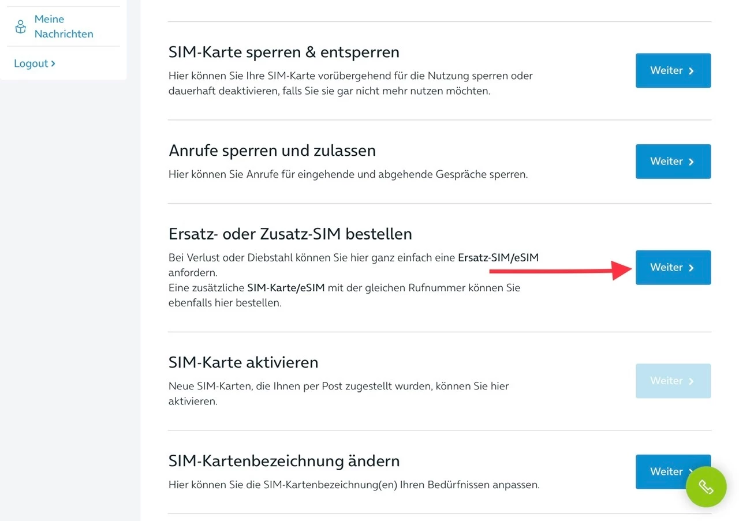The height and width of the screenshot is (521, 739).
Task: Click the bold SIM-Karte/eSIM text
Action: [286, 287]
